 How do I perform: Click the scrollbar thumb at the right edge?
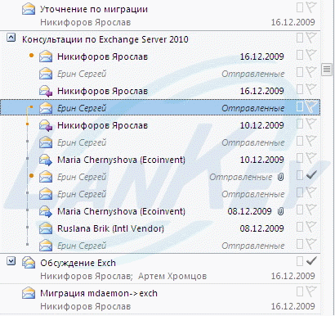coord(327,70)
